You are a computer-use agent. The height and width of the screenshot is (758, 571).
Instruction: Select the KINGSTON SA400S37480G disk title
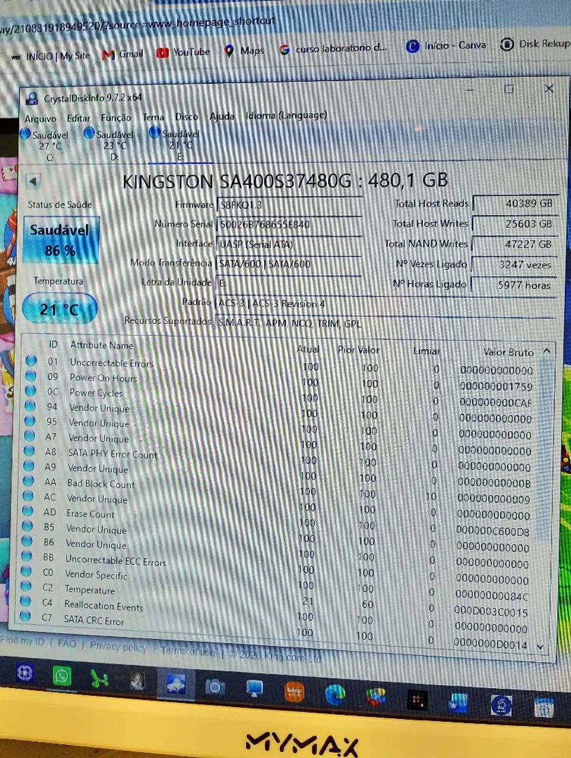point(285,181)
